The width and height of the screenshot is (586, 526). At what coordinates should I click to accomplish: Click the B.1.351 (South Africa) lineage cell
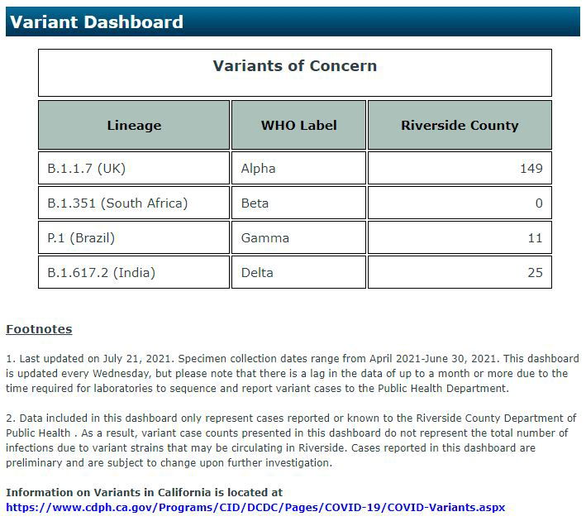pyautogui.click(x=117, y=203)
